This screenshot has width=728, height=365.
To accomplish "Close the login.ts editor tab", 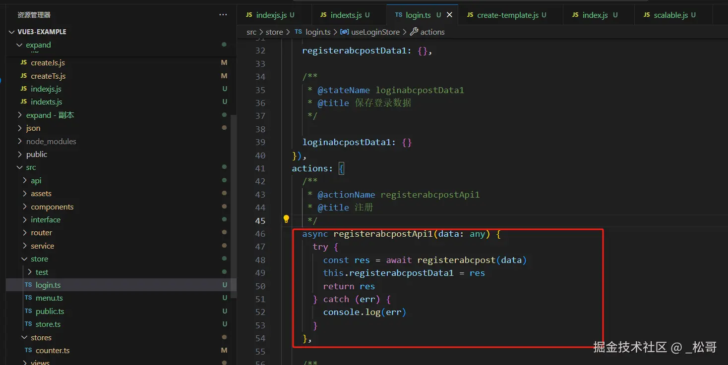I will coord(449,15).
